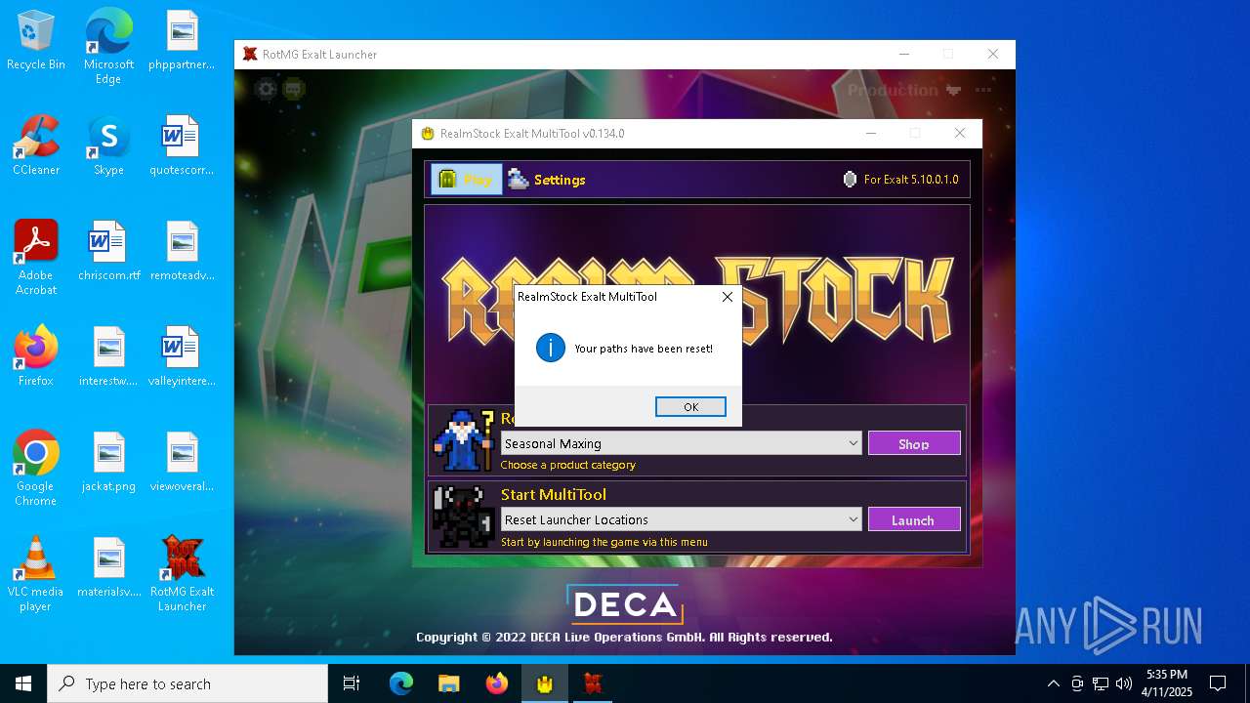Open CCleaner desktop shortcut
This screenshot has width=1250, height=703.
36,146
